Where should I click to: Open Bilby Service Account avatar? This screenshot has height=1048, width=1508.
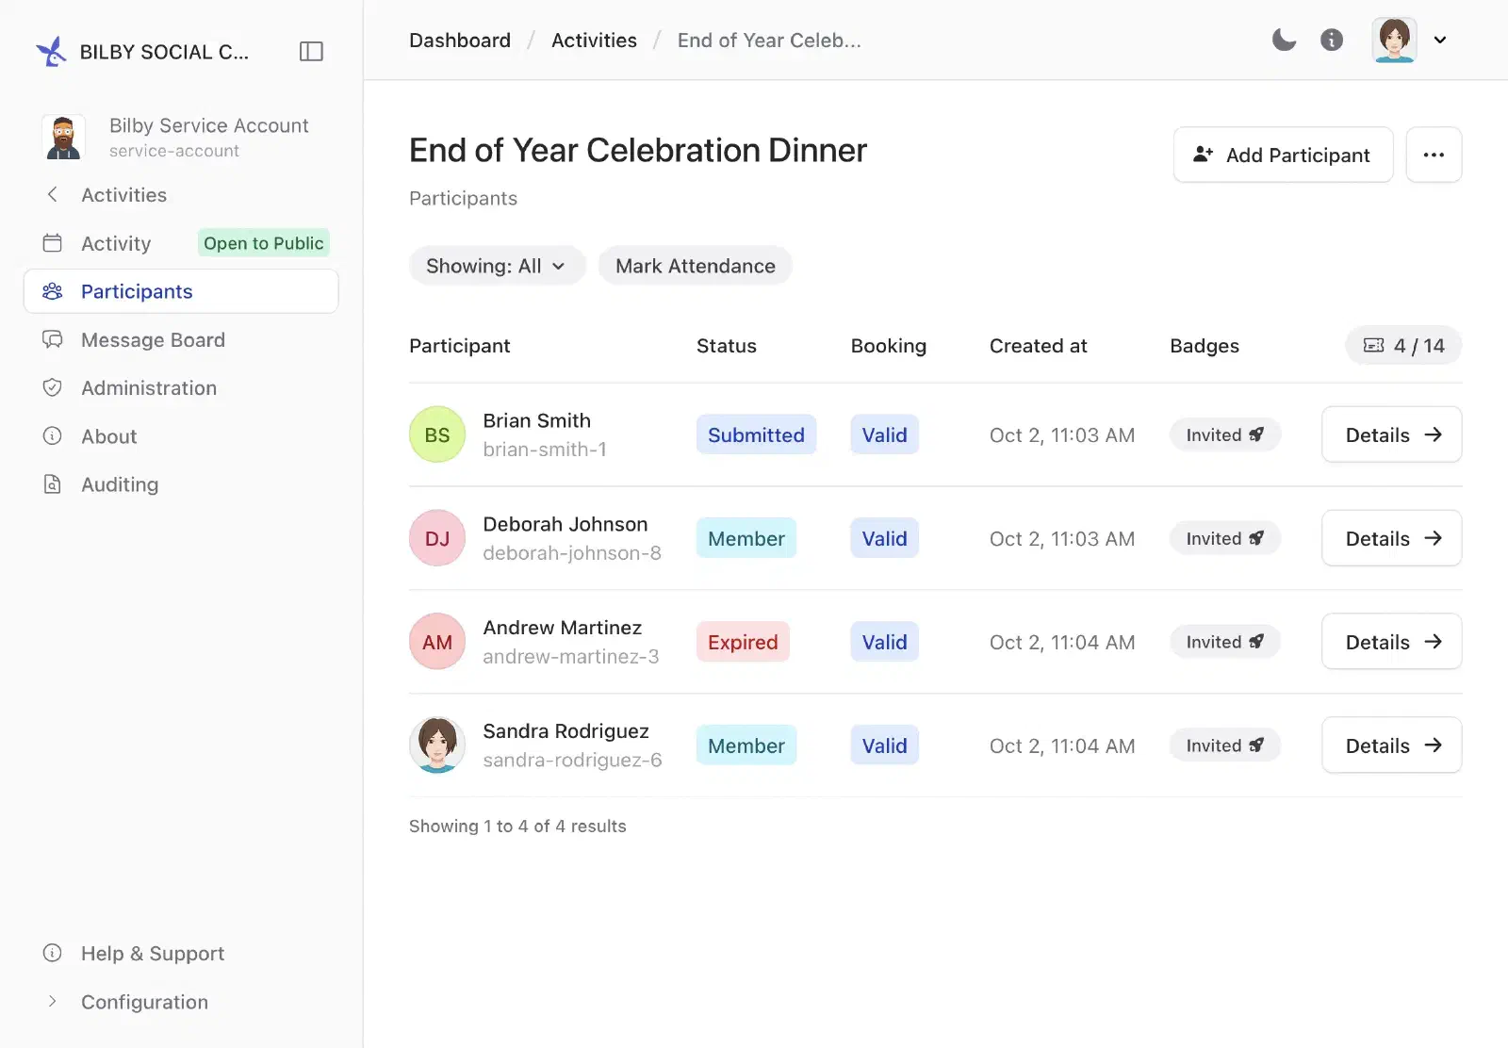click(x=63, y=137)
